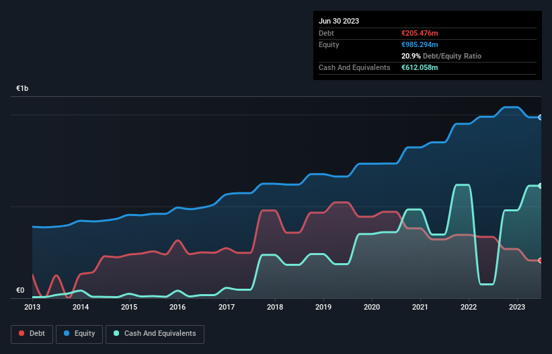Click the 2013 x-axis label

click(x=32, y=307)
